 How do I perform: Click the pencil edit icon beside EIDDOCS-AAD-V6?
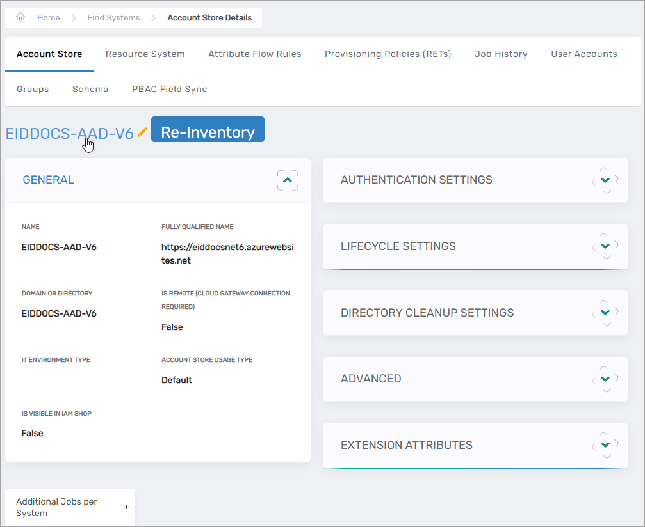click(x=142, y=132)
